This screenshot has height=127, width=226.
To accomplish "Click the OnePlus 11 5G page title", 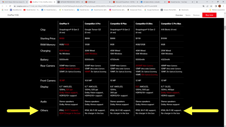I will click(x=13, y=15).
